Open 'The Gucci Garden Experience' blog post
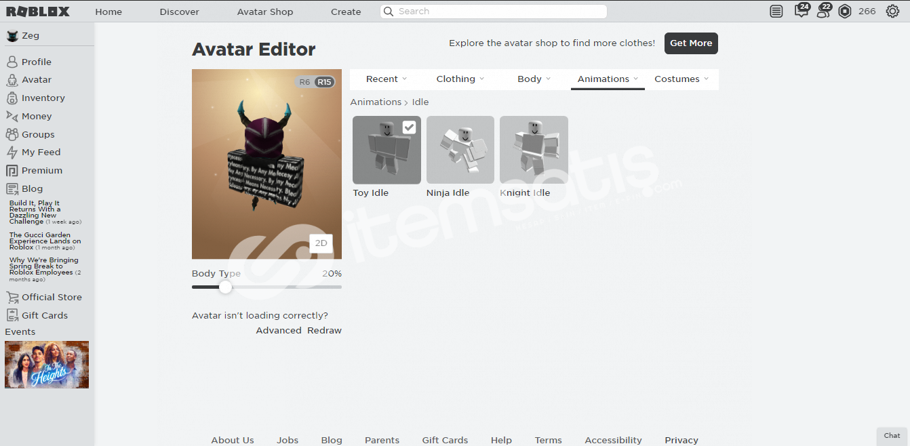Viewport: 910px width, 446px height. 45,241
